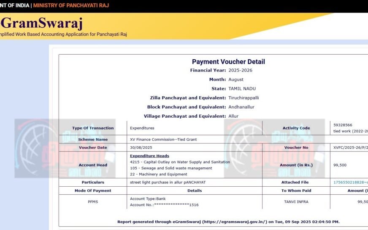Viewport: 368px width, 230px height.
Task: Click state value TAMIL NADU
Action: point(242,89)
